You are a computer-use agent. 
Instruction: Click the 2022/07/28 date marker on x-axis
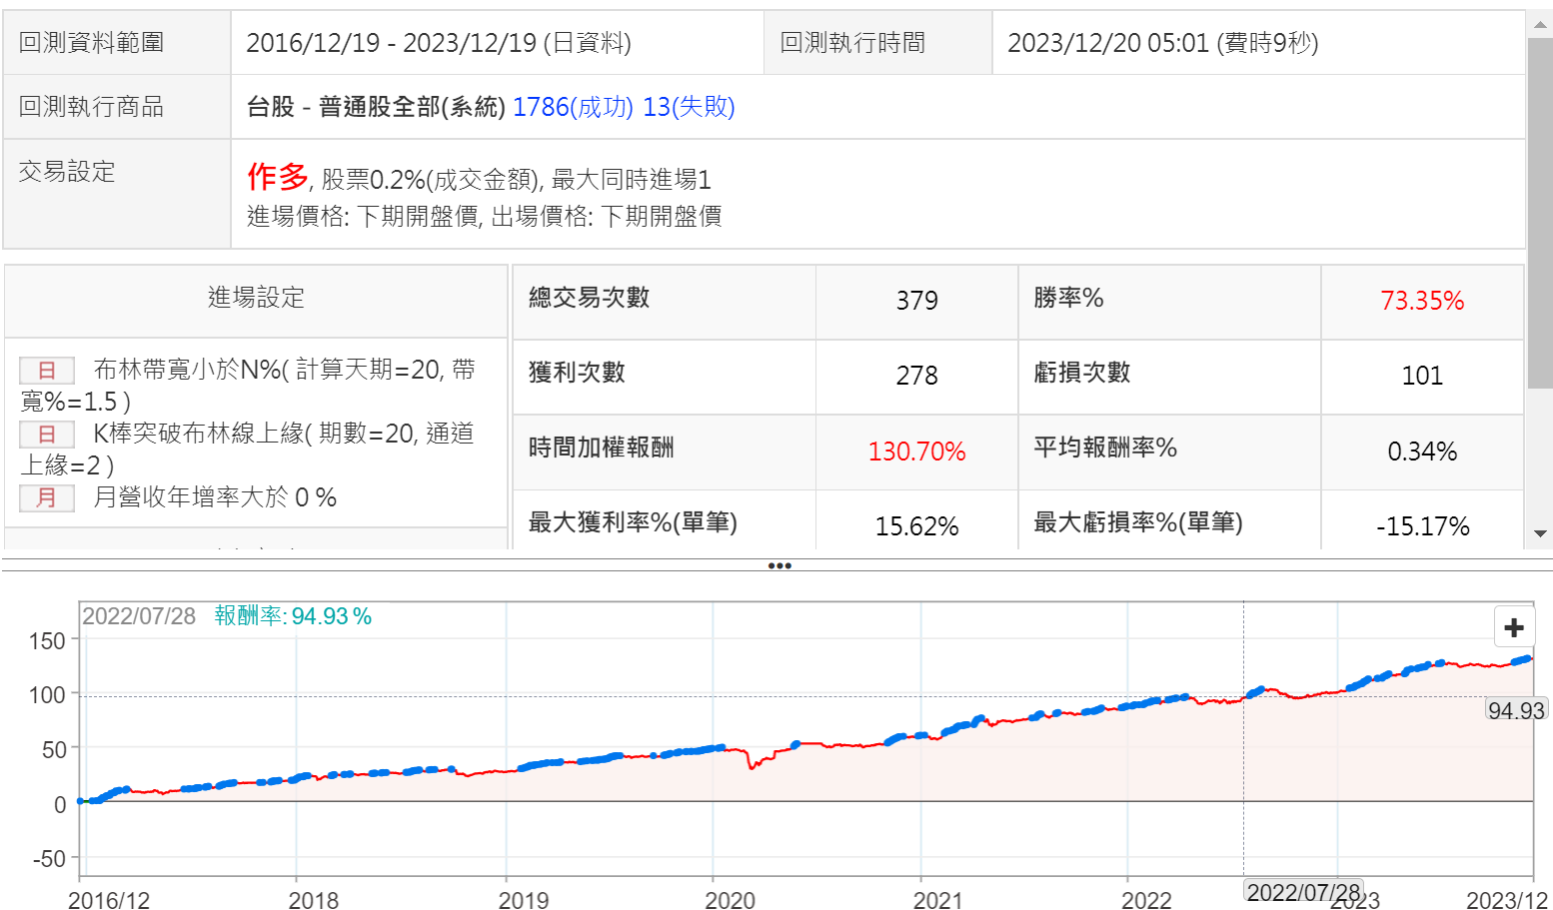click(1303, 892)
